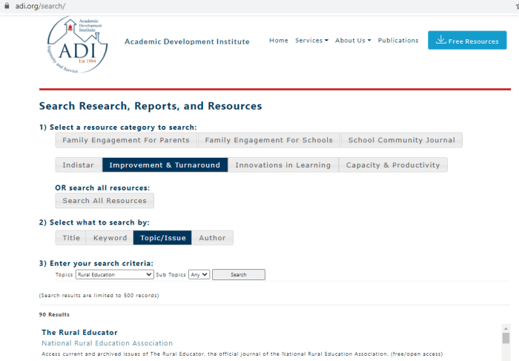Expand the About Us dropdown menu
The image size is (519, 361).
[x=353, y=40]
